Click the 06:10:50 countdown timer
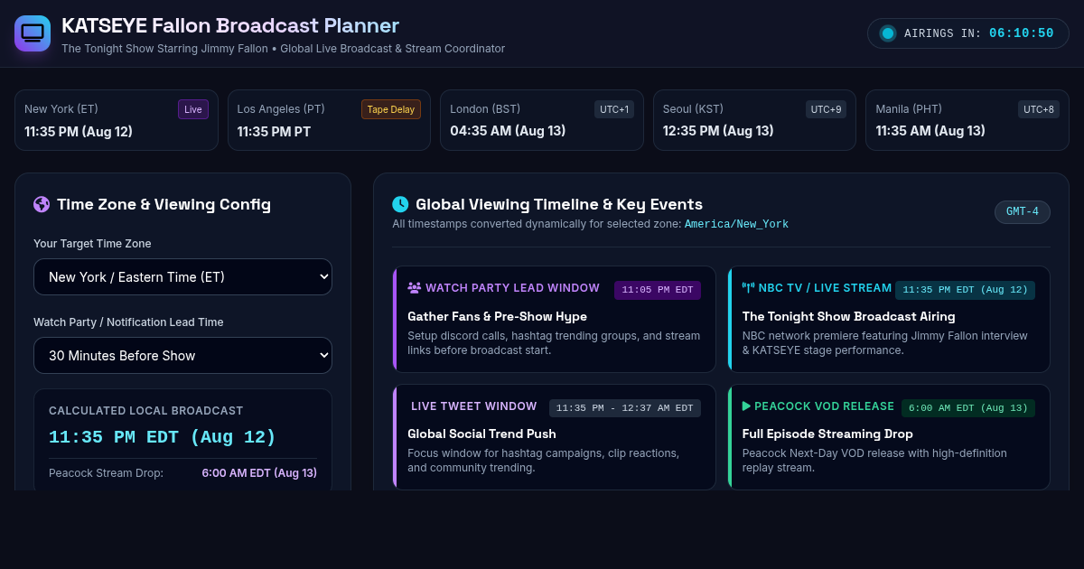The image size is (1084, 569). tap(1022, 33)
